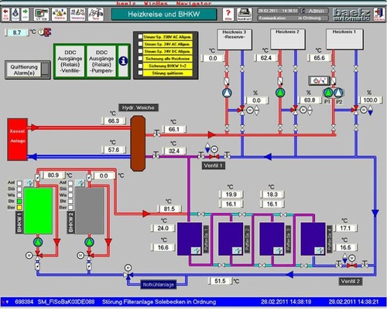Screen dimensions: 387x309
Task: Open trend icon on Puffer-Sp. 4 tank
Action: (320, 250)
